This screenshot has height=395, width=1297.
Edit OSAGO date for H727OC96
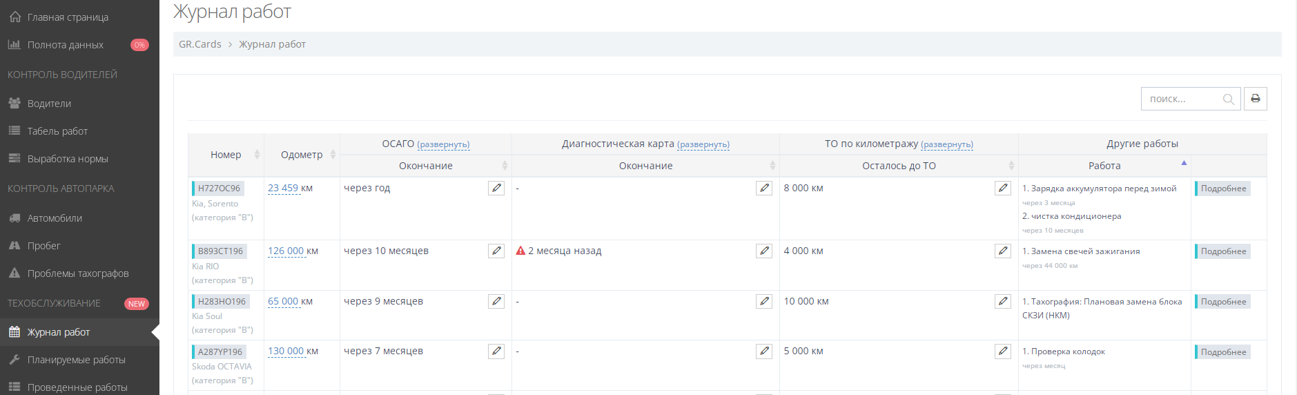pyautogui.click(x=496, y=188)
